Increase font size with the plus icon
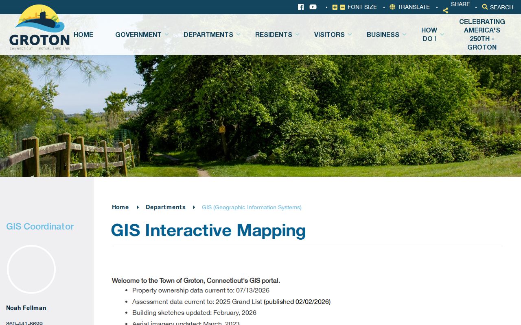The height and width of the screenshot is (325, 521). [335, 7]
